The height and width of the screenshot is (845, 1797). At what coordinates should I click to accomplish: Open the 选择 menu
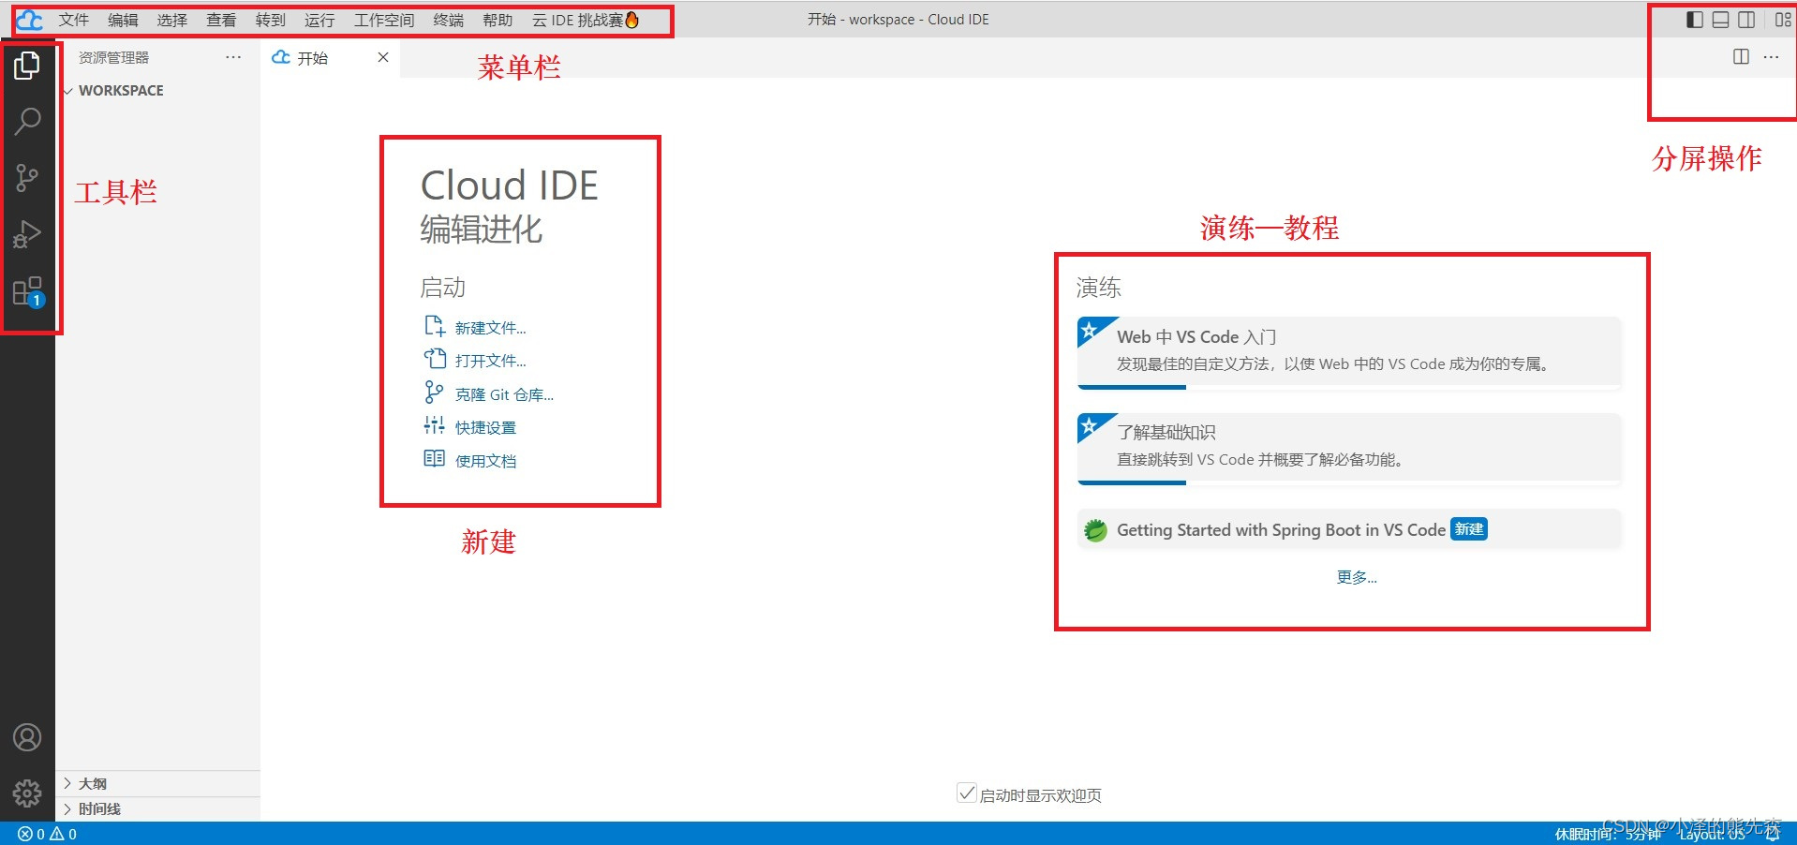(172, 20)
